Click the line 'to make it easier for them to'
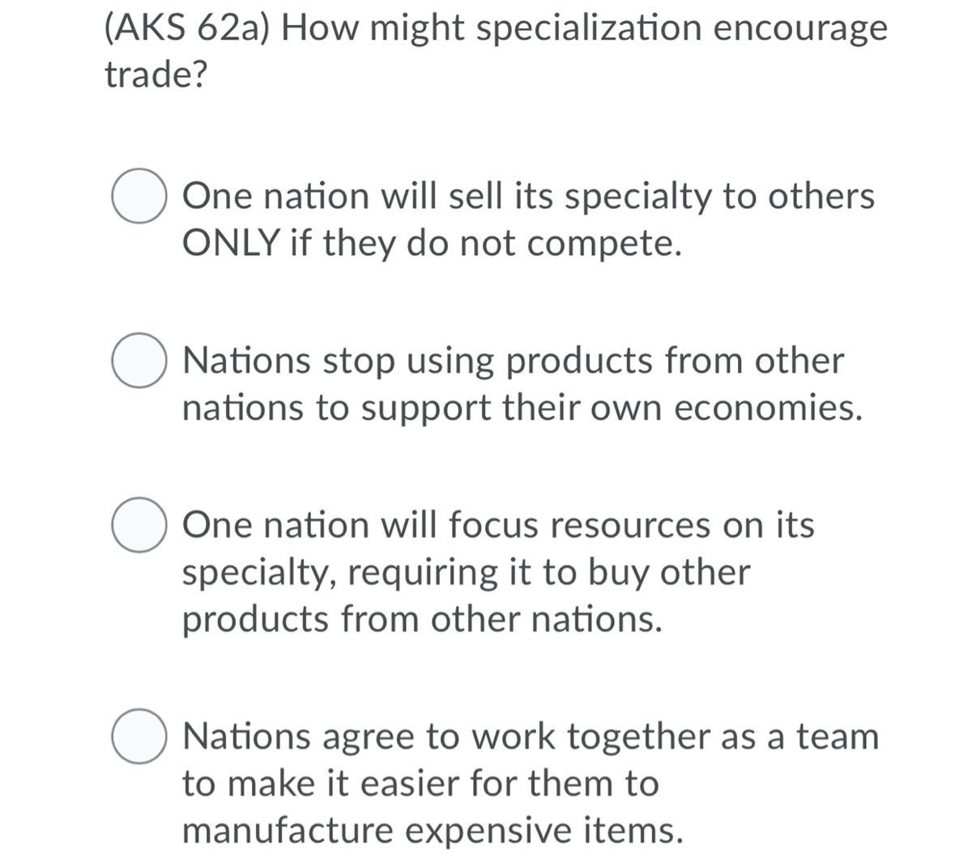972x859 pixels. (x=420, y=783)
